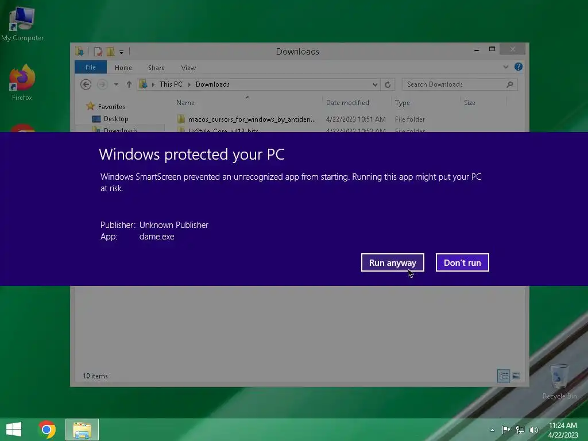This screenshot has width=588, height=441.
Task: Expand the breadcrumb arrow after This PC
Action: (x=189, y=84)
